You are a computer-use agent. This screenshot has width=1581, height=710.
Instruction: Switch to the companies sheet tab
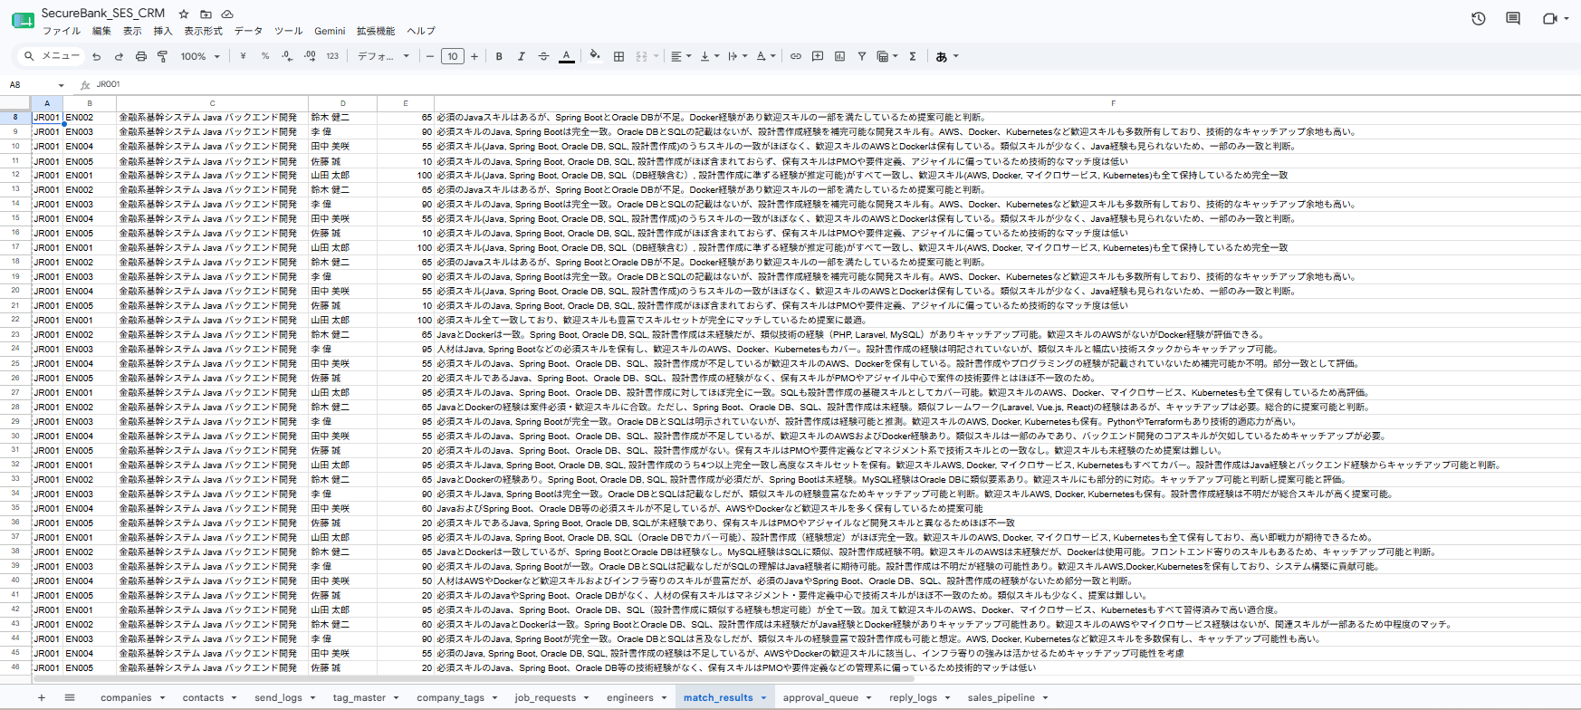point(126,697)
